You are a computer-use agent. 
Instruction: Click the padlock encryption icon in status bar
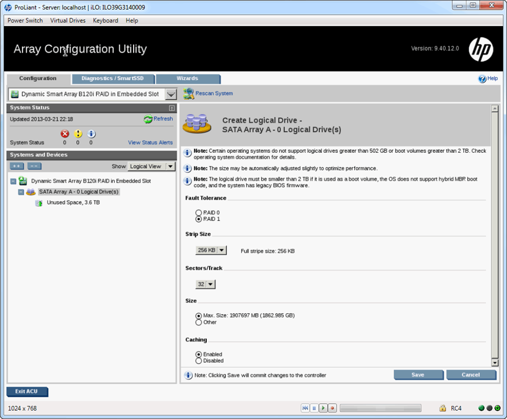coord(443,408)
